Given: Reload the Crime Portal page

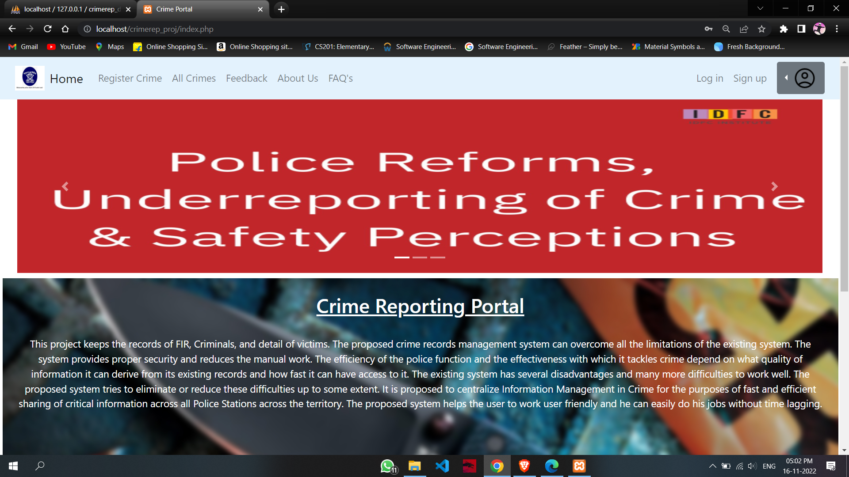Looking at the screenshot, I should (x=48, y=29).
